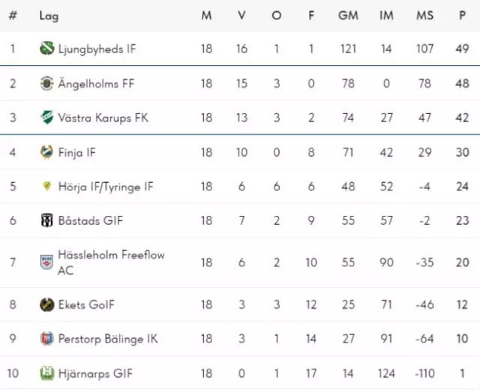Click the Hjärnarps GIF club icon
Image resolution: width=480 pixels, height=392 pixels.
[46, 373]
